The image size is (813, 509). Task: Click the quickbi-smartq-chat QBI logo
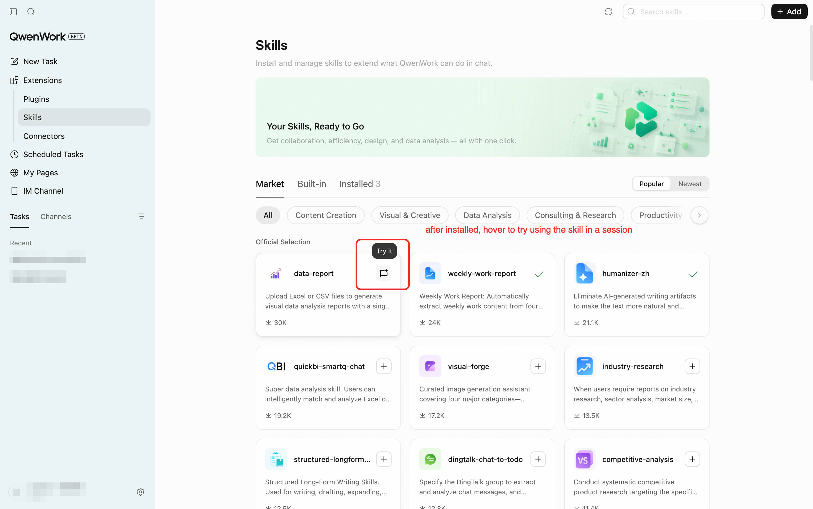tap(276, 366)
